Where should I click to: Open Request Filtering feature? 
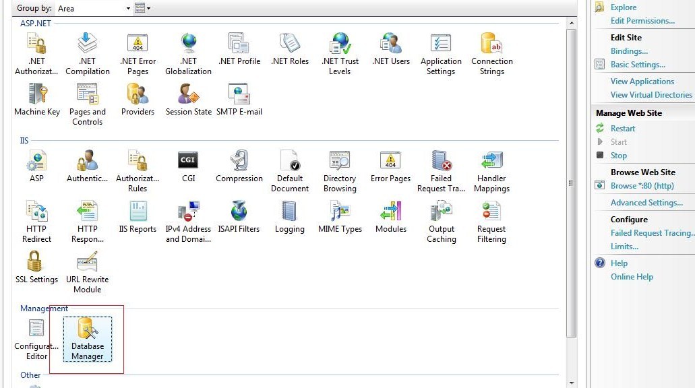[491, 222]
